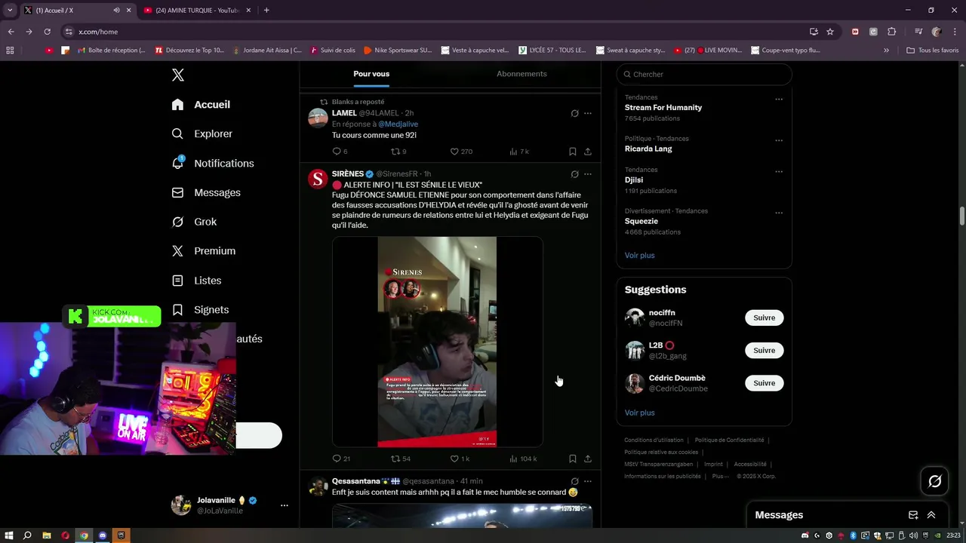
Task: Open Conditions d'utilisation link
Action: (654, 440)
